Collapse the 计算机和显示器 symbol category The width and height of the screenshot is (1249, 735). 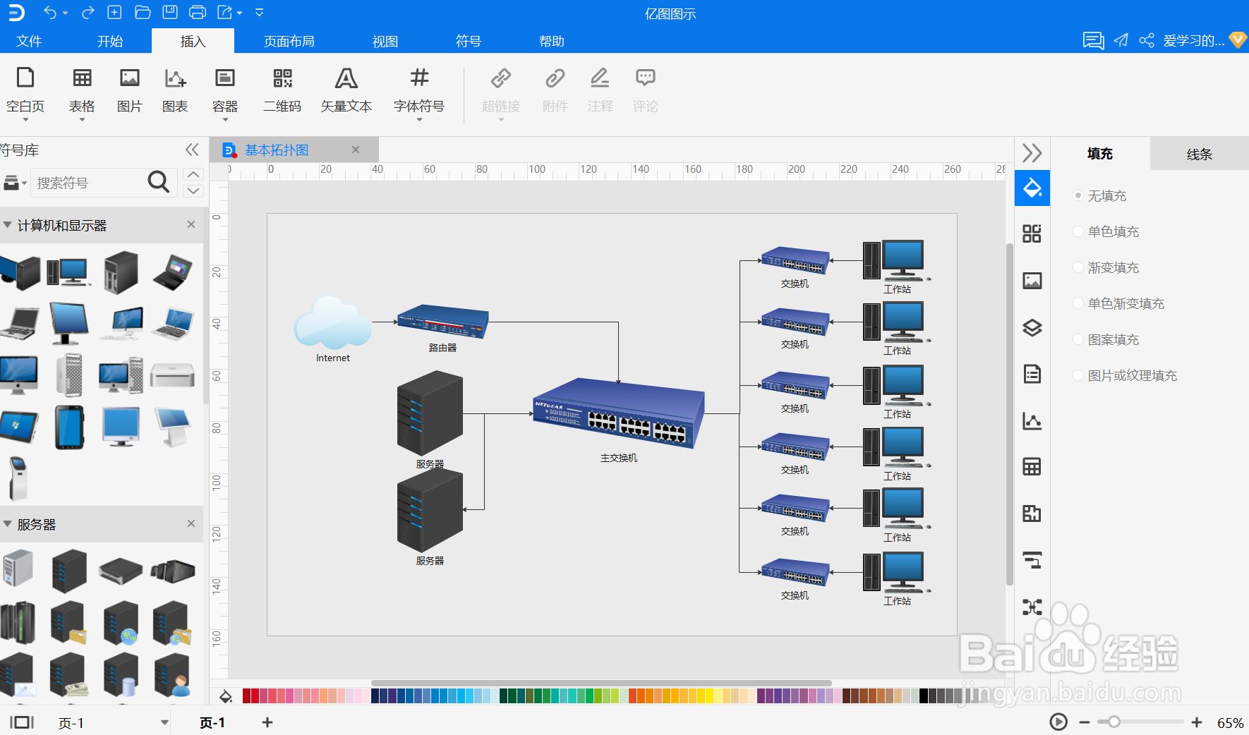8,225
